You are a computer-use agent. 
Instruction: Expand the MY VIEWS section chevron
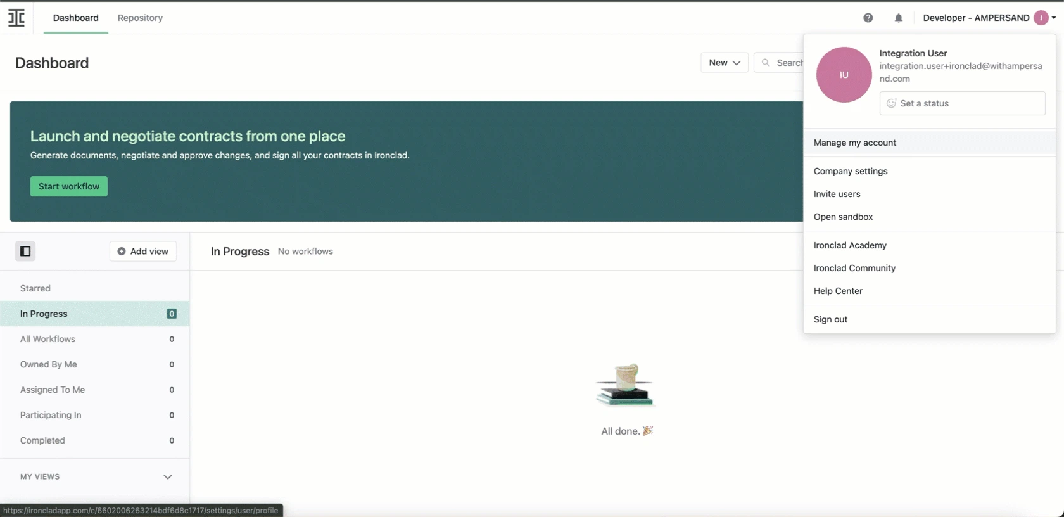pyautogui.click(x=168, y=477)
